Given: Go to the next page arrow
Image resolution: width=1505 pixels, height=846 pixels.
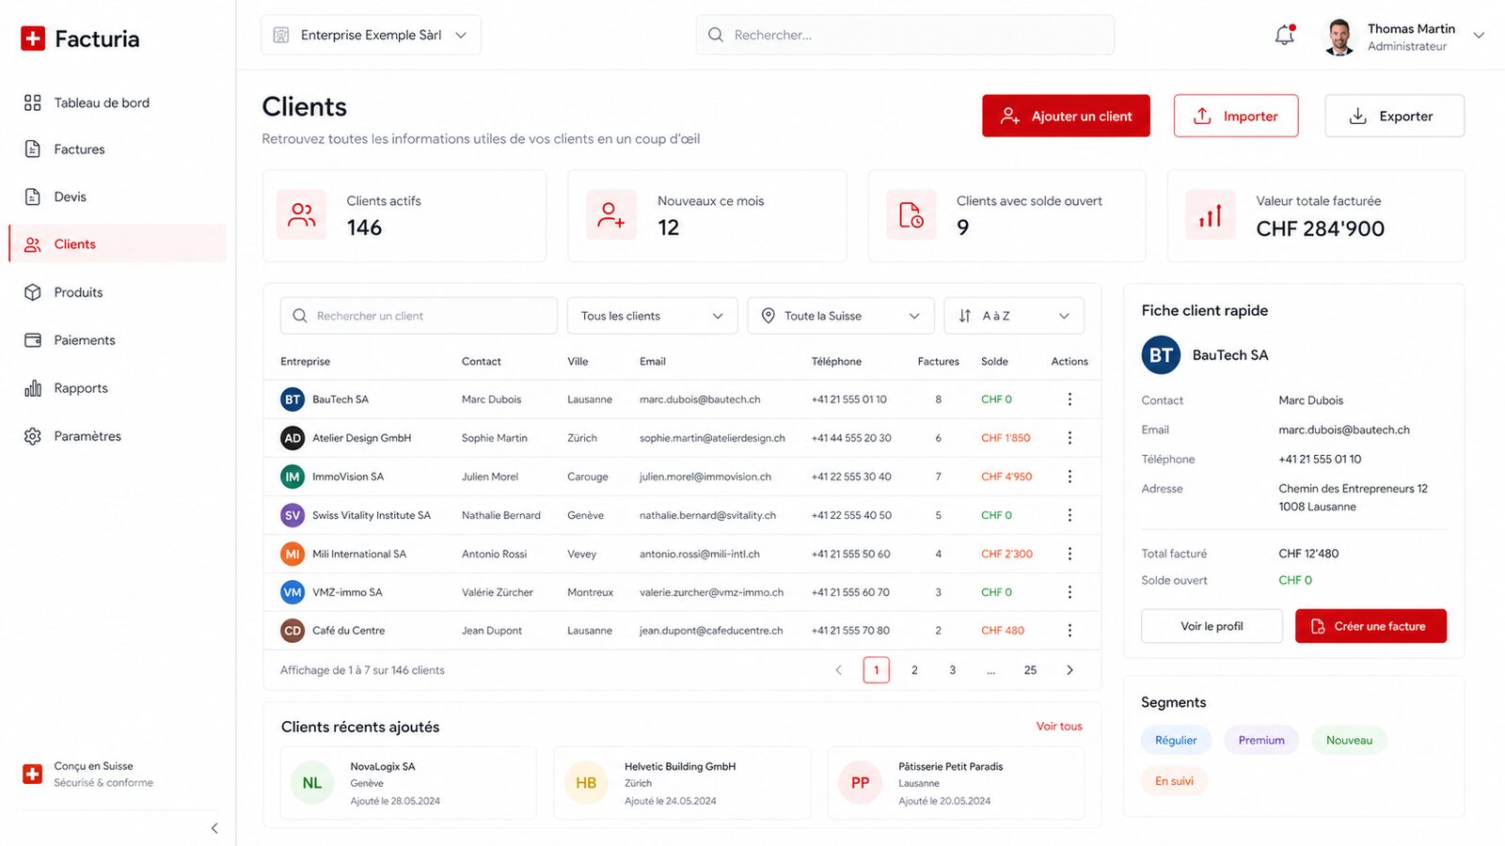Looking at the screenshot, I should [x=1069, y=670].
